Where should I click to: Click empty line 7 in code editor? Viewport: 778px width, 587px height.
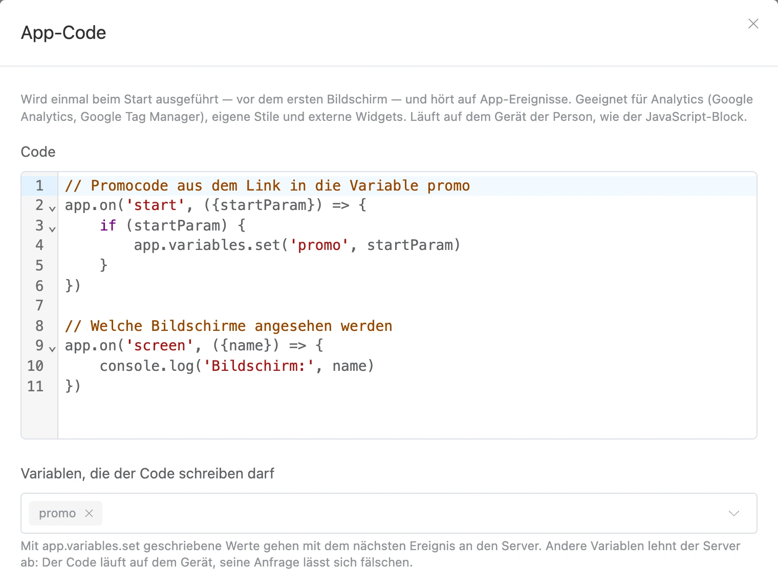click(x=407, y=306)
